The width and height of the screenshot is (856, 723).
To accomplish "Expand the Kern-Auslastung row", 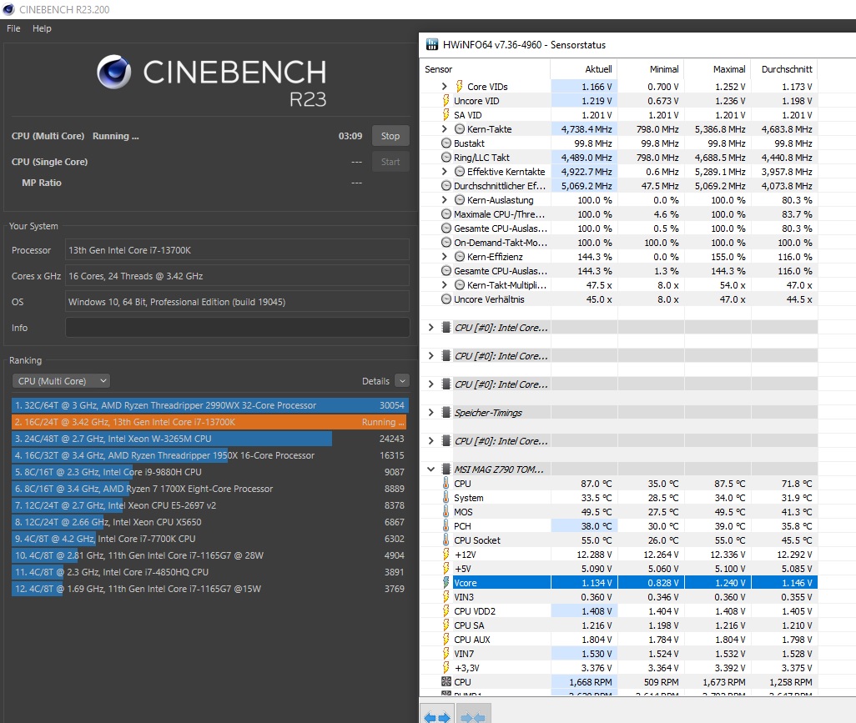I will coord(445,199).
